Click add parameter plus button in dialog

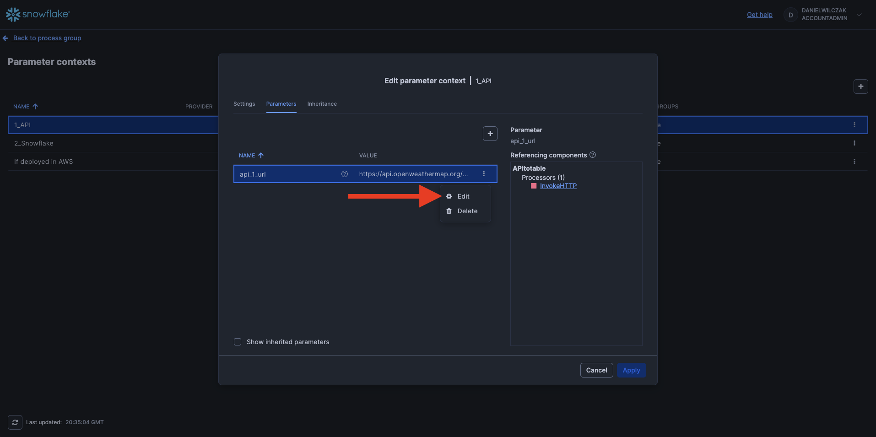490,134
